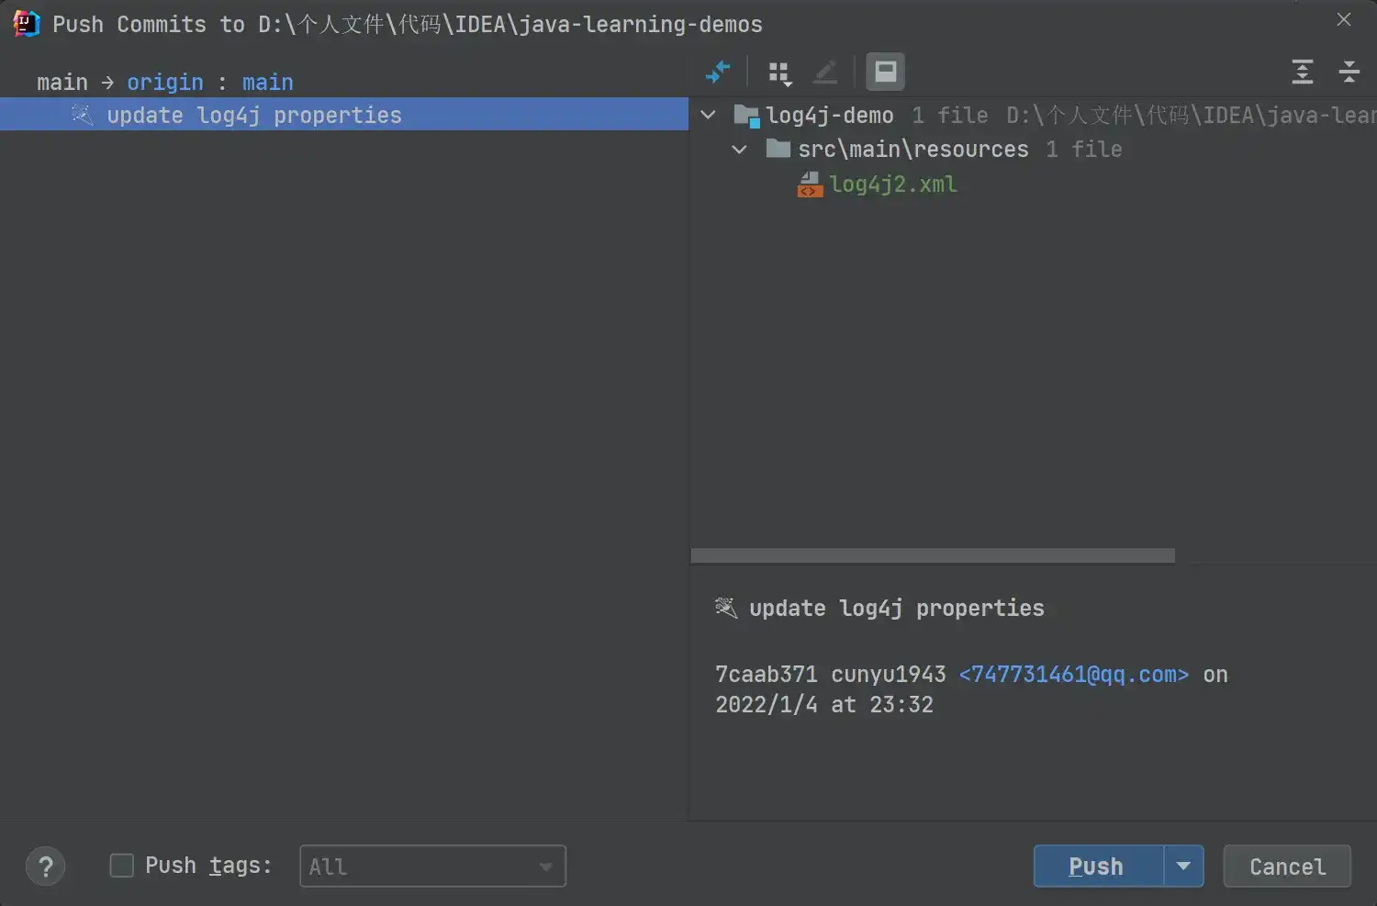Click the Expand All icon
This screenshot has height=906, width=1377.
1302,72
